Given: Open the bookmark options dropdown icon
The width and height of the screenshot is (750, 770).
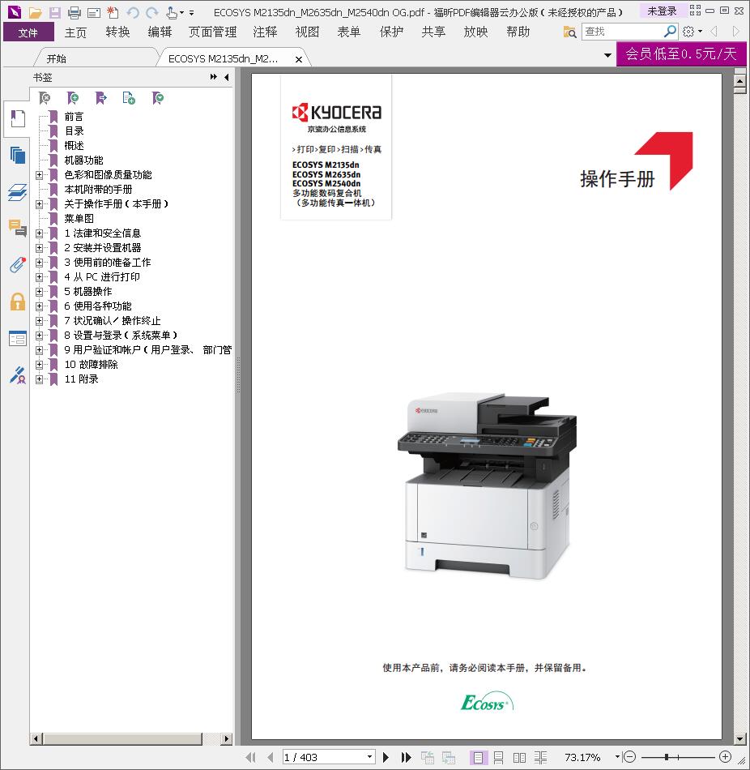Looking at the screenshot, I should tap(158, 98).
